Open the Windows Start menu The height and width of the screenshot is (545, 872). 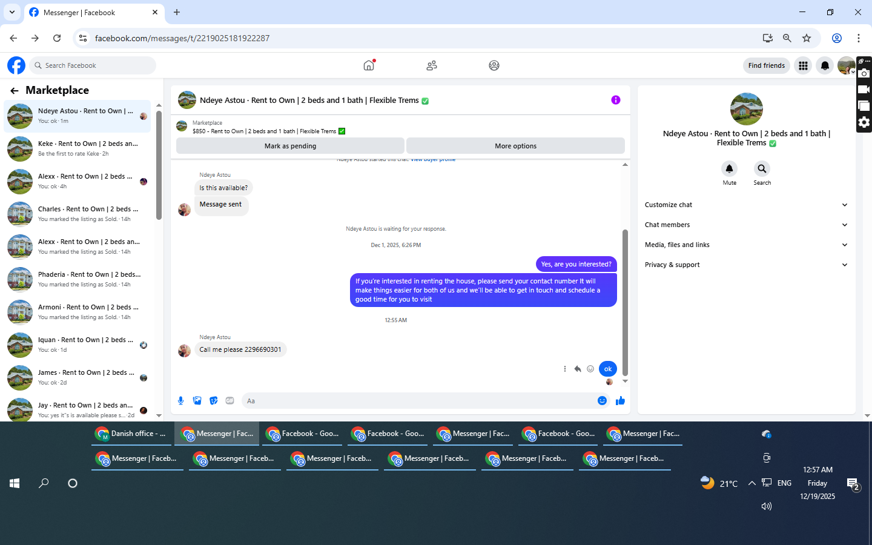pyautogui.click(x=15, y=483)
